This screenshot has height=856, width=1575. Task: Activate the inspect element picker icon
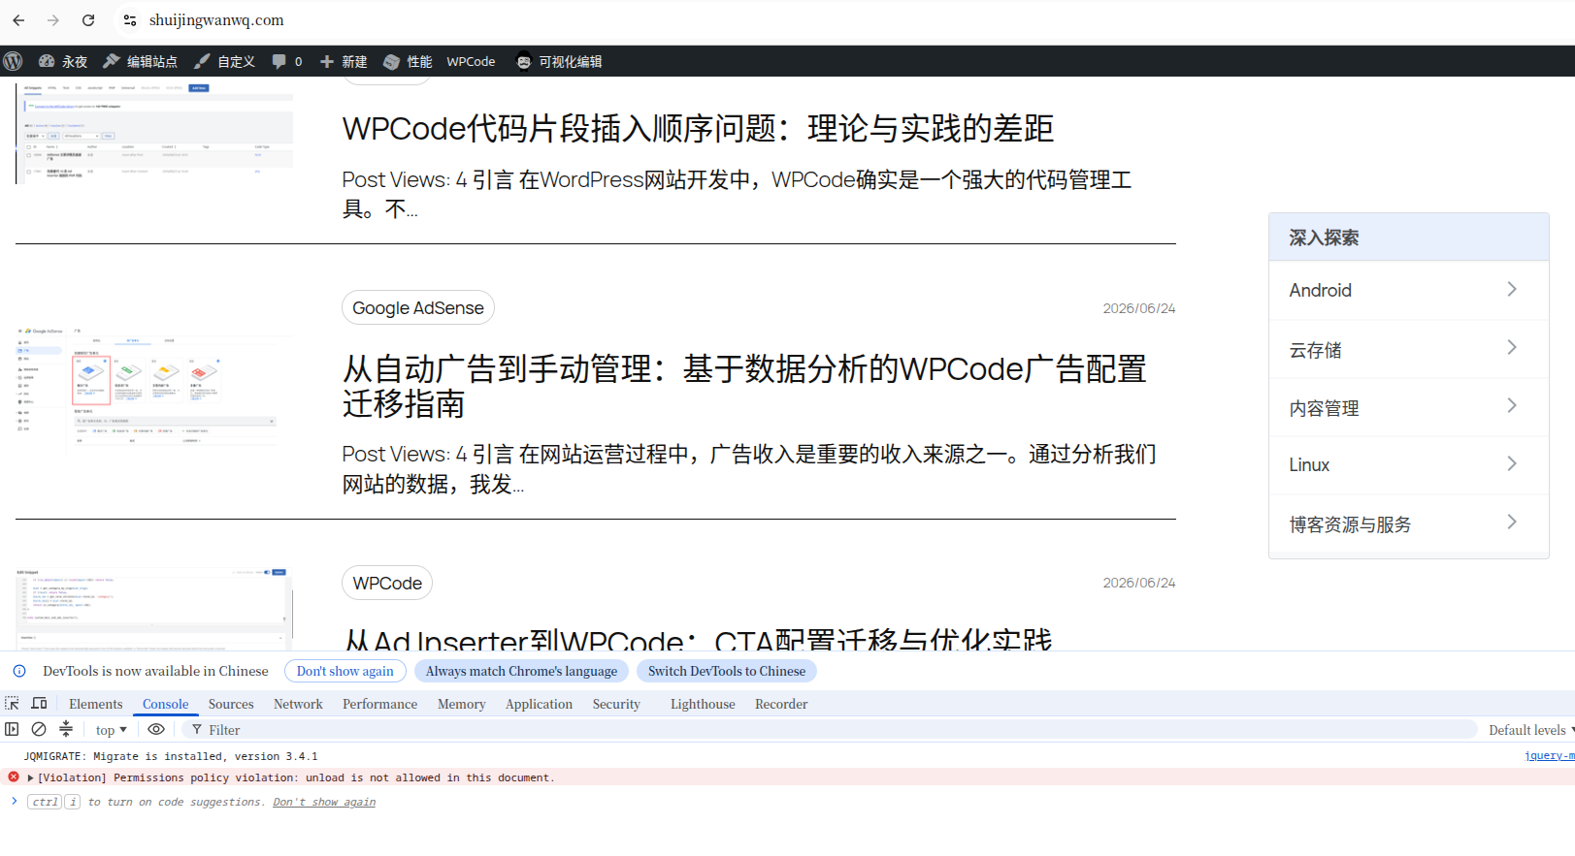click(13, 704)
